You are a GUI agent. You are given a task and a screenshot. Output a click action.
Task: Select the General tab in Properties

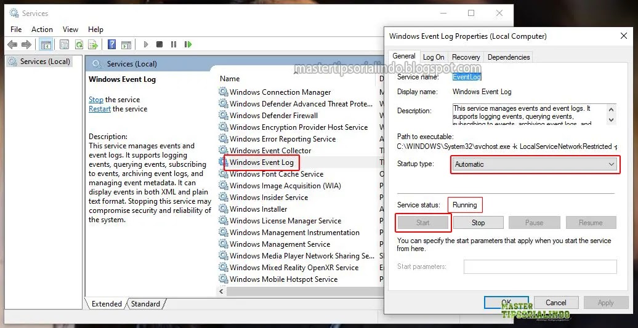[404, 56]
